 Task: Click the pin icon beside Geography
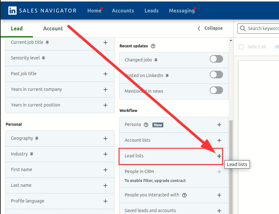(x=37, y=138)
